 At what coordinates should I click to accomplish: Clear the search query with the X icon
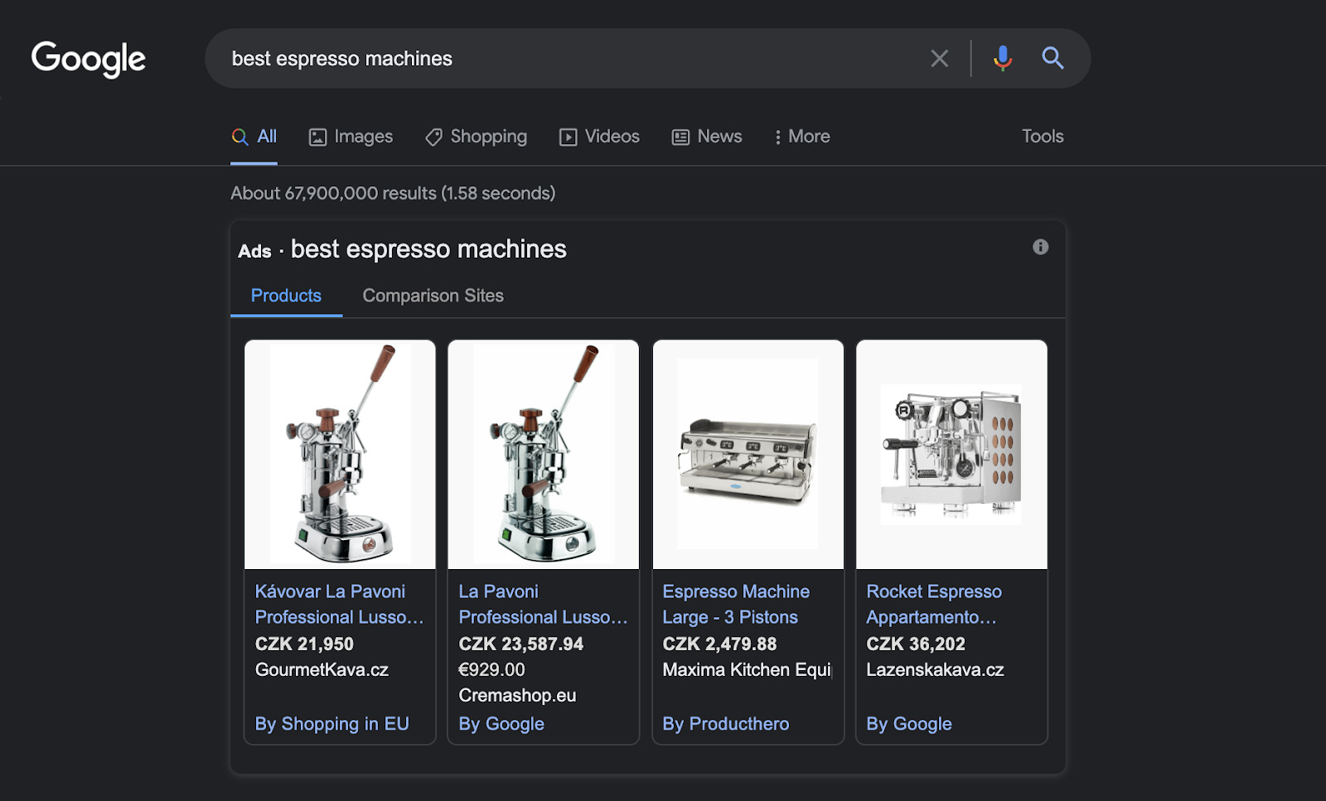pyautogui.click(x=939, y=59)
